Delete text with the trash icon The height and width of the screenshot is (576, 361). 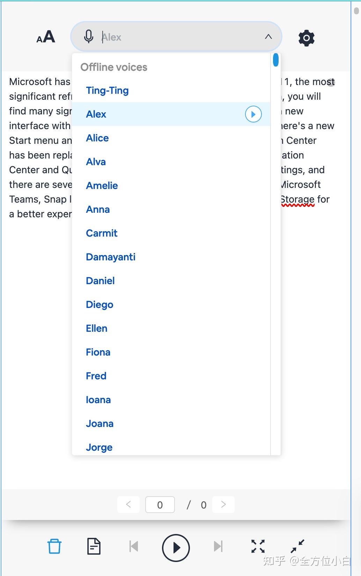[x=54, y=546]
